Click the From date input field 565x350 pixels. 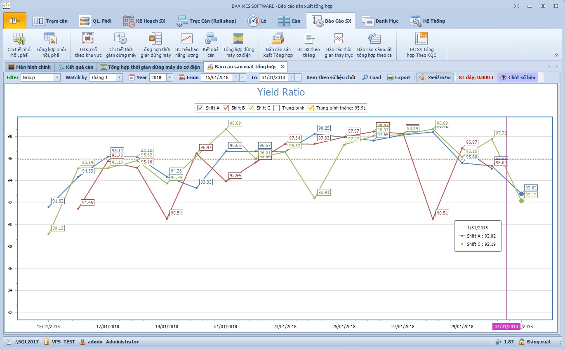coord(217,77)
